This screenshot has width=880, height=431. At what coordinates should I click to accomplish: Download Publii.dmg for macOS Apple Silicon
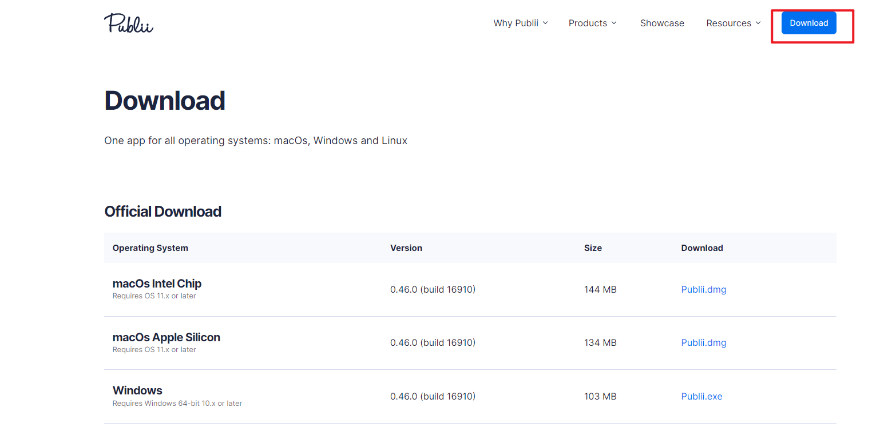click(703, 343)
